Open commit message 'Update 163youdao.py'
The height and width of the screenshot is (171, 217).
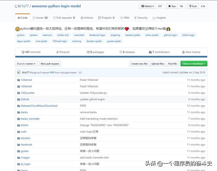93,93
